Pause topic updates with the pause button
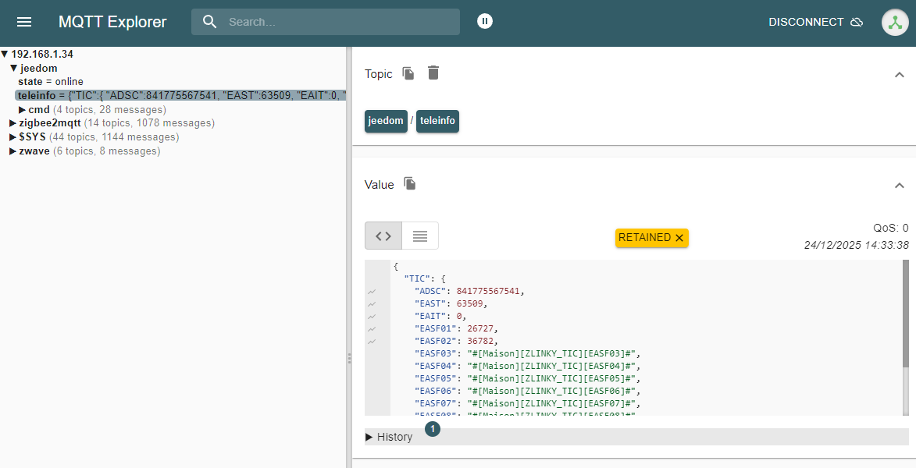The image size is (916, 468). point(485,21)
